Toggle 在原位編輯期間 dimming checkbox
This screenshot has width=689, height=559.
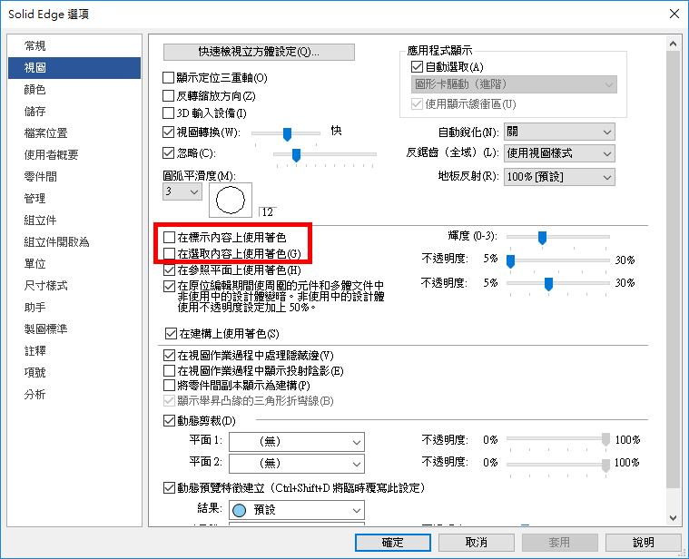click(169, 287)
